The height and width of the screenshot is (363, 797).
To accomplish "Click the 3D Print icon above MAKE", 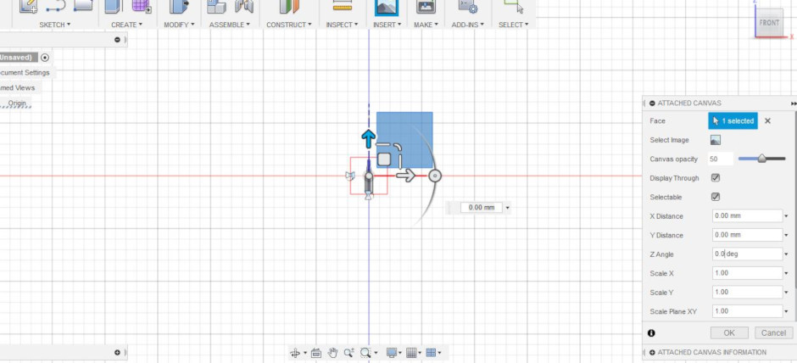I will coord(426,7).
